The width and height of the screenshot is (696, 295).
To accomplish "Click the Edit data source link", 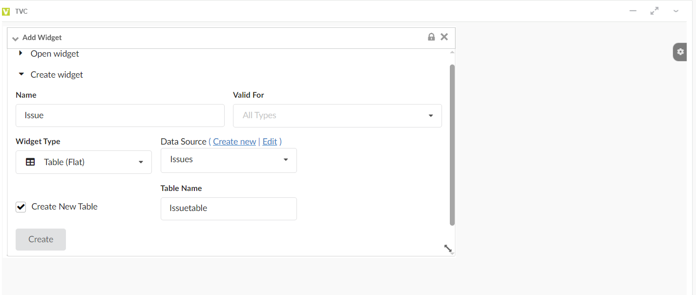I will pos(270,142).
